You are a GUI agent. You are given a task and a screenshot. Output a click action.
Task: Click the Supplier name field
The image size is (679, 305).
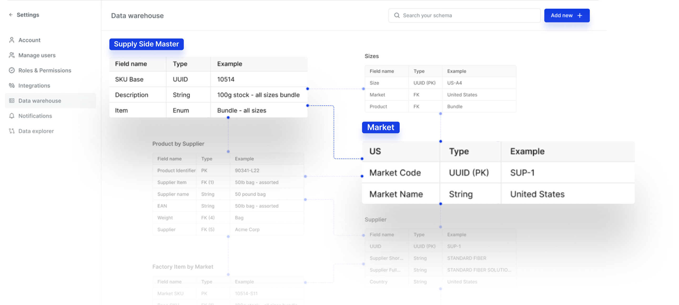tap(173, 194)
